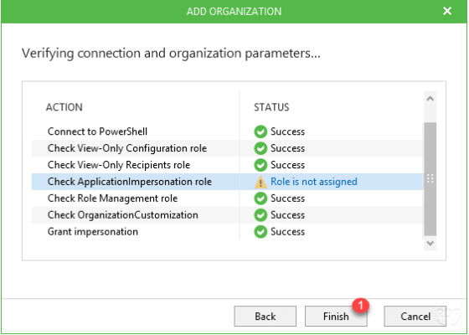This screenshot has height=335, width=469.
Task: Click the vertical scrollbar thumb
Action: 430,179
